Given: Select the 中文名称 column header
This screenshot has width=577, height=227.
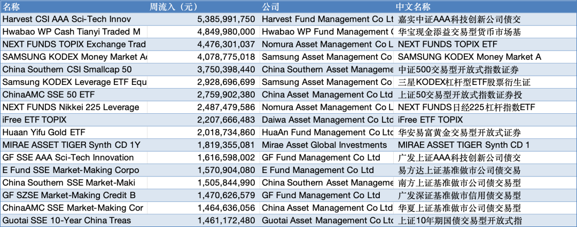Looking at the screenshot, I should [485, 6].
